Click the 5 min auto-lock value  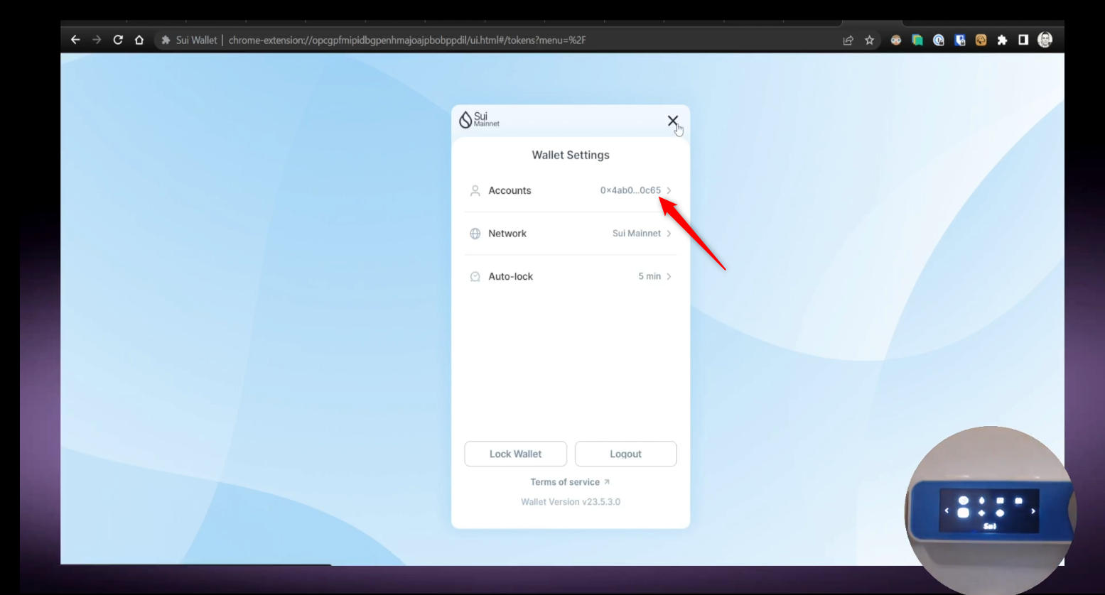(x=649, y=276)
